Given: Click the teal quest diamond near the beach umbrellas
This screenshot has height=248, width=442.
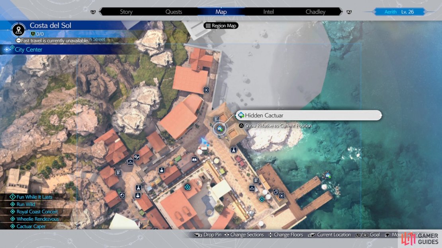Looking at the screenshot, I should pyautogui.click(x=262, y=199).
